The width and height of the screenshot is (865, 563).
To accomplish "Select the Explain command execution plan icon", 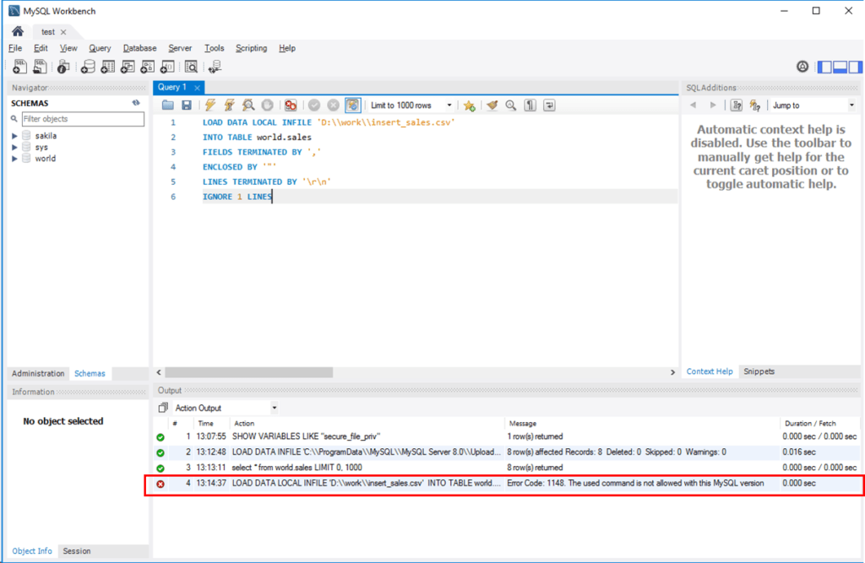I will click(x=248, y=105).
